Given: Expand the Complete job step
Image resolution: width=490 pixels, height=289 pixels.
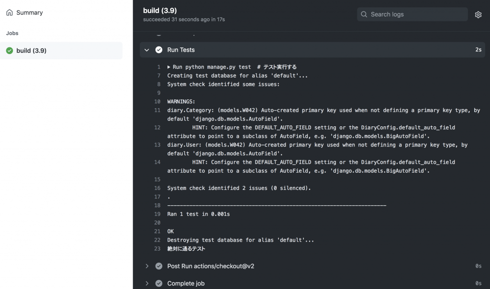Looking at the screenshot, I should pyautogui.click(x=146, y=283).
